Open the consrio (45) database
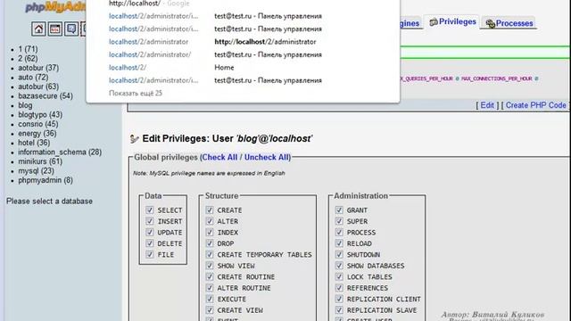Screen dimensions: 571x321 click(38, 124)
